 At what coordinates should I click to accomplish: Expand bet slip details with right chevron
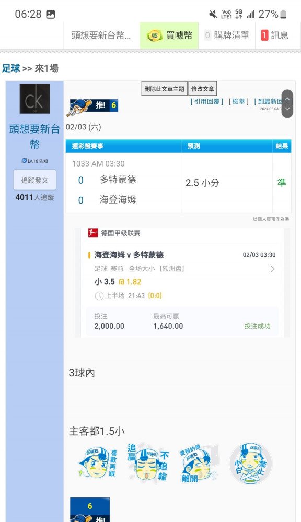272,269
